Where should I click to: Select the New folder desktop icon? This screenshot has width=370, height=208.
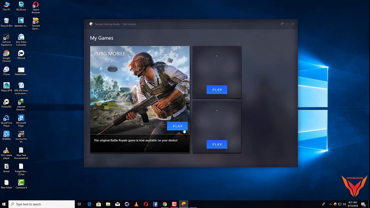6,184
